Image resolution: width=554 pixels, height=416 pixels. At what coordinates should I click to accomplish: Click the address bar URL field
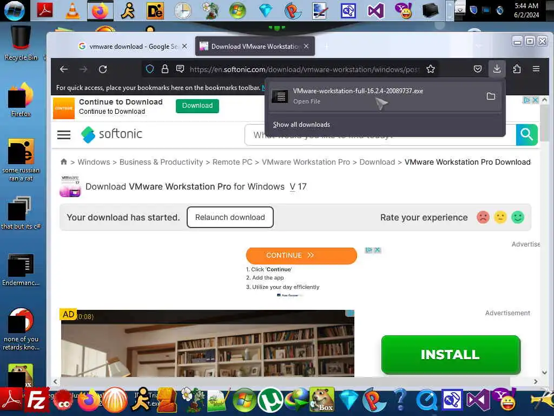pyautogui.click(x=305, y=69)
